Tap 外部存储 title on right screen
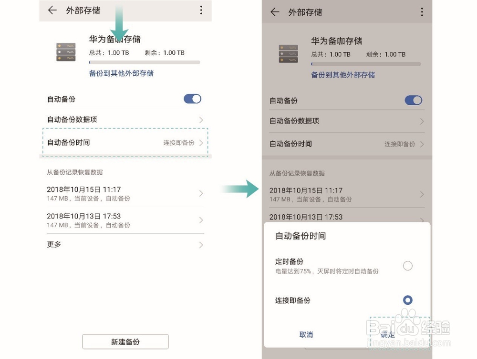 click(305, 12)
